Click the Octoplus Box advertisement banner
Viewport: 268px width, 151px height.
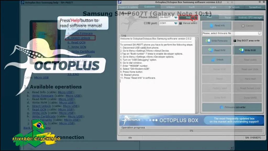tap(192, 120)
